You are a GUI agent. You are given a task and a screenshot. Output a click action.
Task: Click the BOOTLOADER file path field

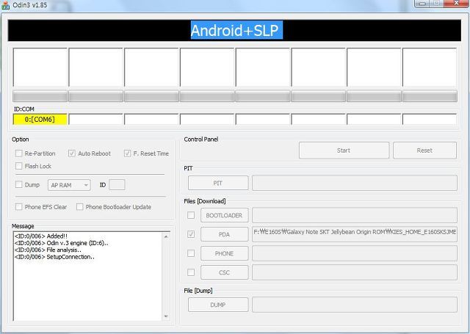coord(355,215)
